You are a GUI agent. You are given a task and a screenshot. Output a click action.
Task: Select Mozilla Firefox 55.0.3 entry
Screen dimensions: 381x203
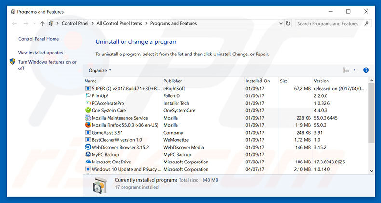[125, 125]
